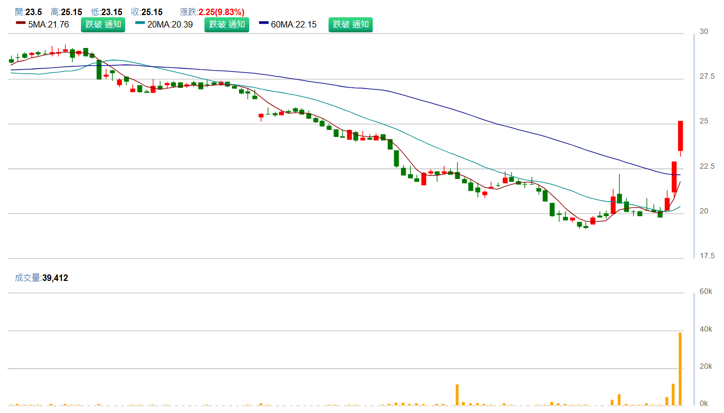Select the 20MA:20.39 legend label
The width and height of the screenshot is (724, 413).
tap(170, 24)
